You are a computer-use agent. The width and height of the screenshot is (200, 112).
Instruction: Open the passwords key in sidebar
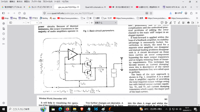tap(4, 44)
